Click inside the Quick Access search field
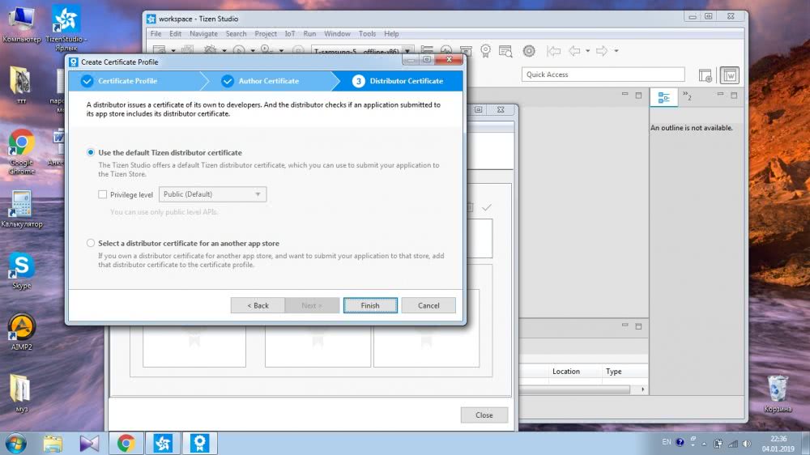This screenshot has width=810, height=455. (x=603, y=74)
